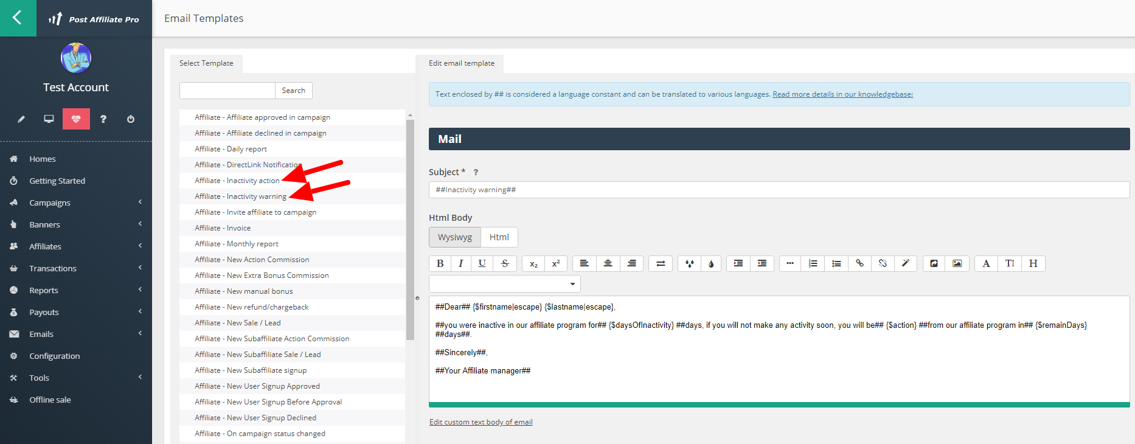Click the monitor icon under Test Account

[x=49, y=119]
